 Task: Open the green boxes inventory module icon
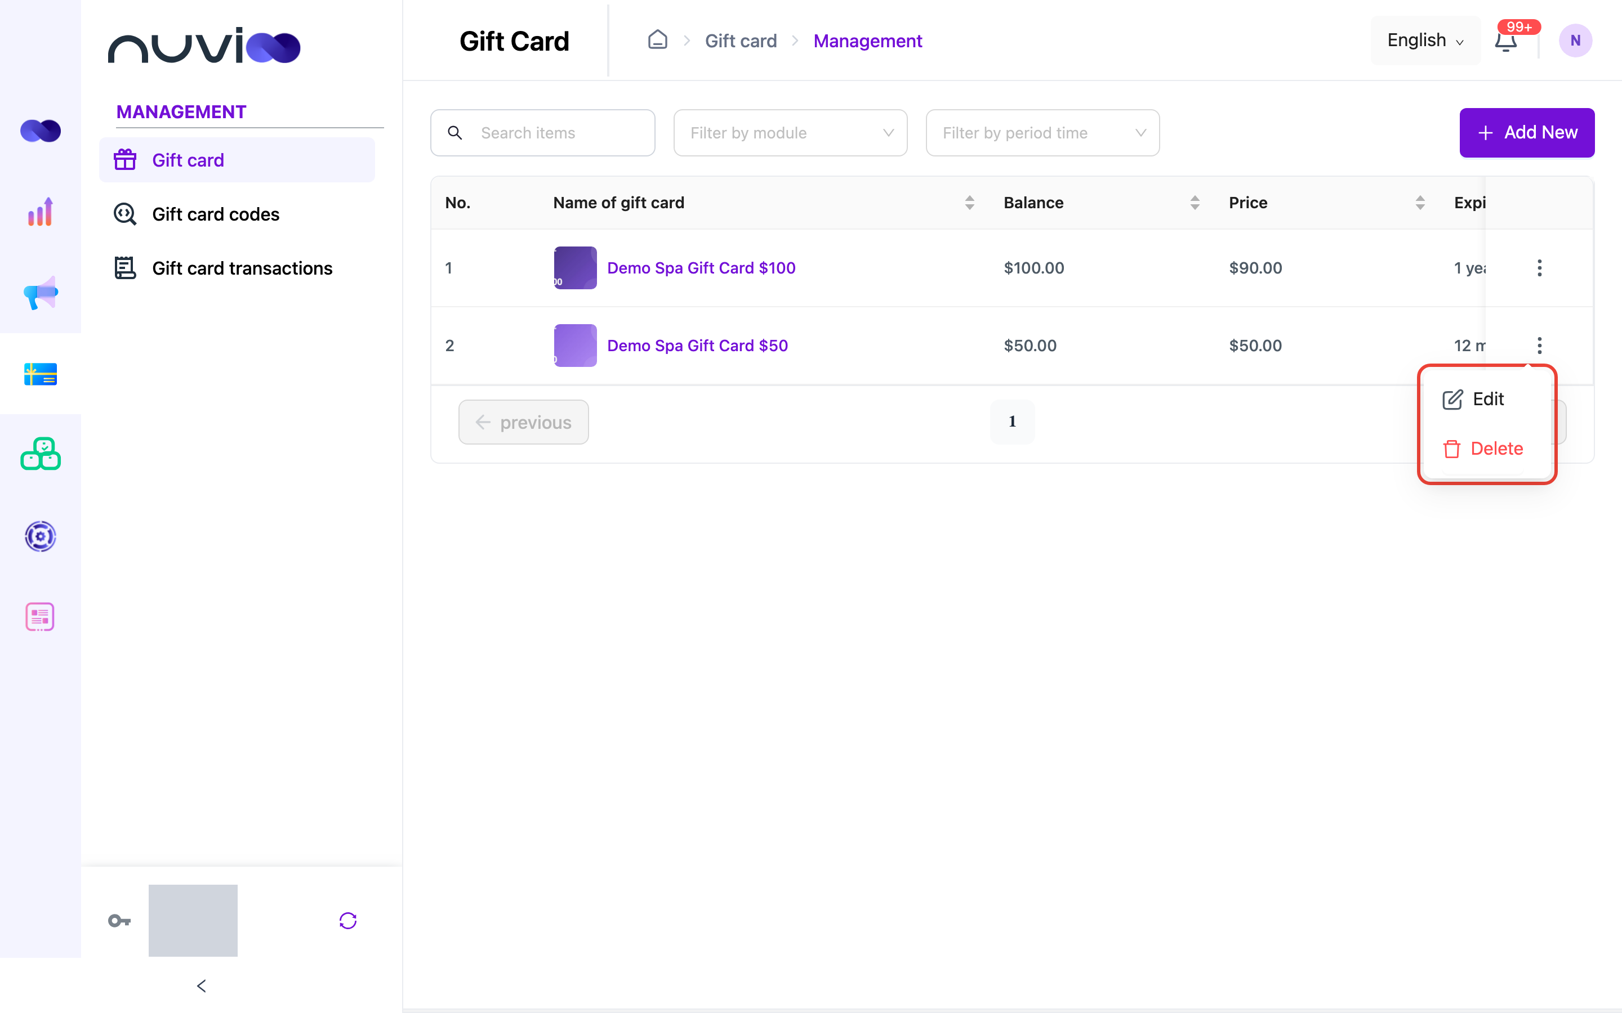[x=40, y=454]
